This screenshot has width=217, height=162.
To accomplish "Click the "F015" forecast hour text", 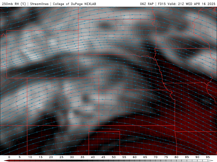I will [x=162, y=4].
